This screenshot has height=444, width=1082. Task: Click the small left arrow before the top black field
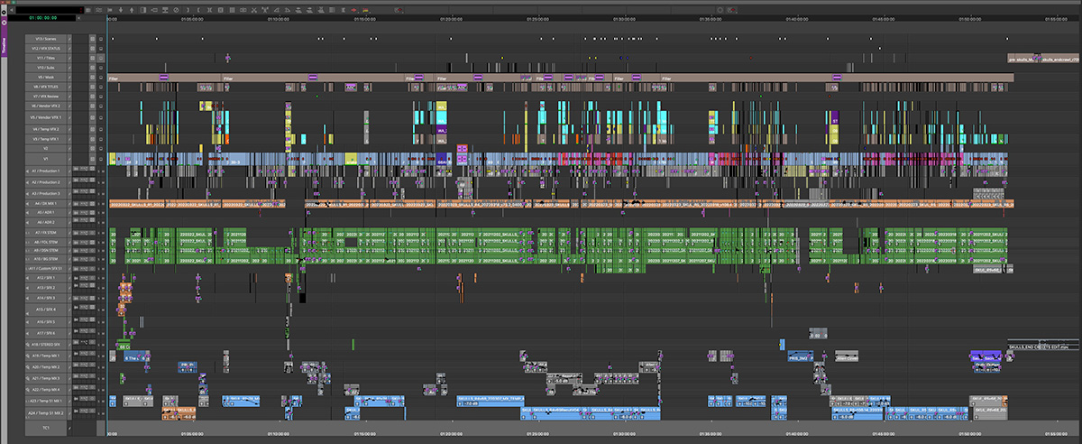pyautogui.click(x=12, y=9)
